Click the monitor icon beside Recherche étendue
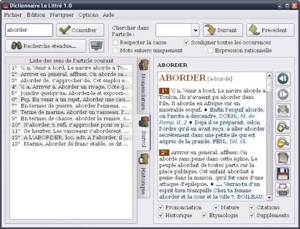Image resolution: width=300 pixels, height=229 pixels. [x=97, y=46]
